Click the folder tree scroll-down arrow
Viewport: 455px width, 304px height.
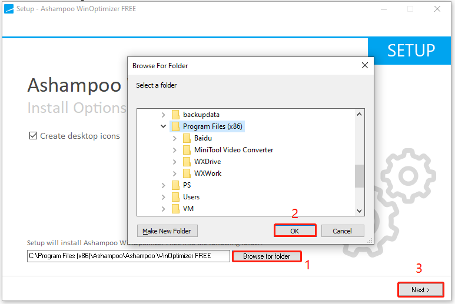pyautogui.click(x=359, y=211)
